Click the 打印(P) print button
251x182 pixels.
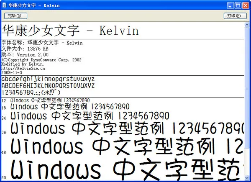coord(235,16)
